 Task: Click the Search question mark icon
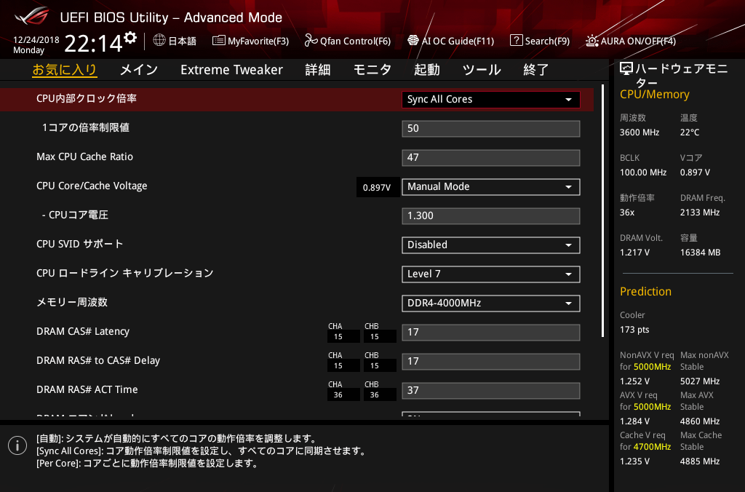[x=516, y=41]
